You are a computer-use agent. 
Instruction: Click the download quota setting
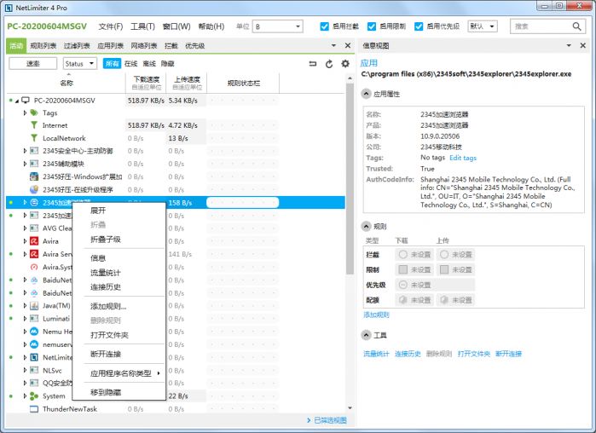(x=414, y=300)
